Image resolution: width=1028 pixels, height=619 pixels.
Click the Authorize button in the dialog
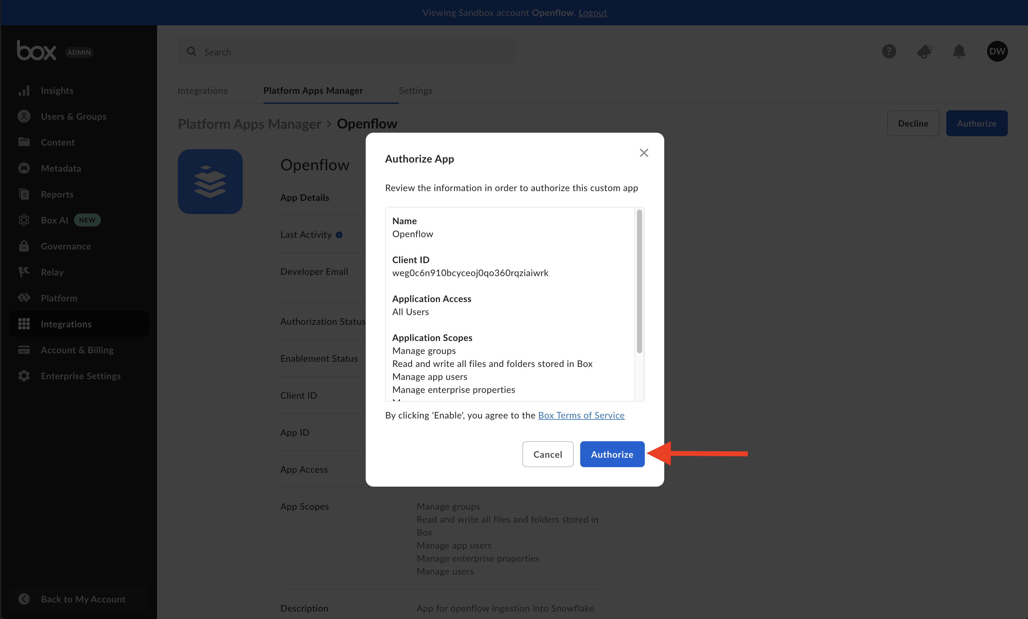(612, 454)
